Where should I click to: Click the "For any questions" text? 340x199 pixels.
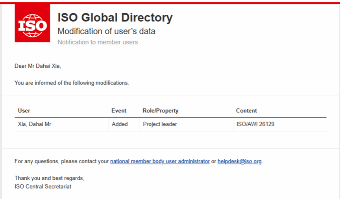tap(61, 161)
